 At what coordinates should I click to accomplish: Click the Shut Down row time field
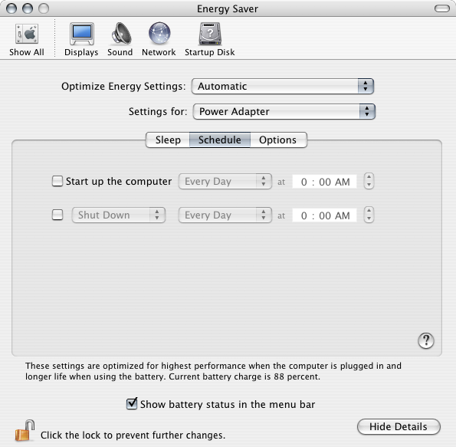coord(324,215)
